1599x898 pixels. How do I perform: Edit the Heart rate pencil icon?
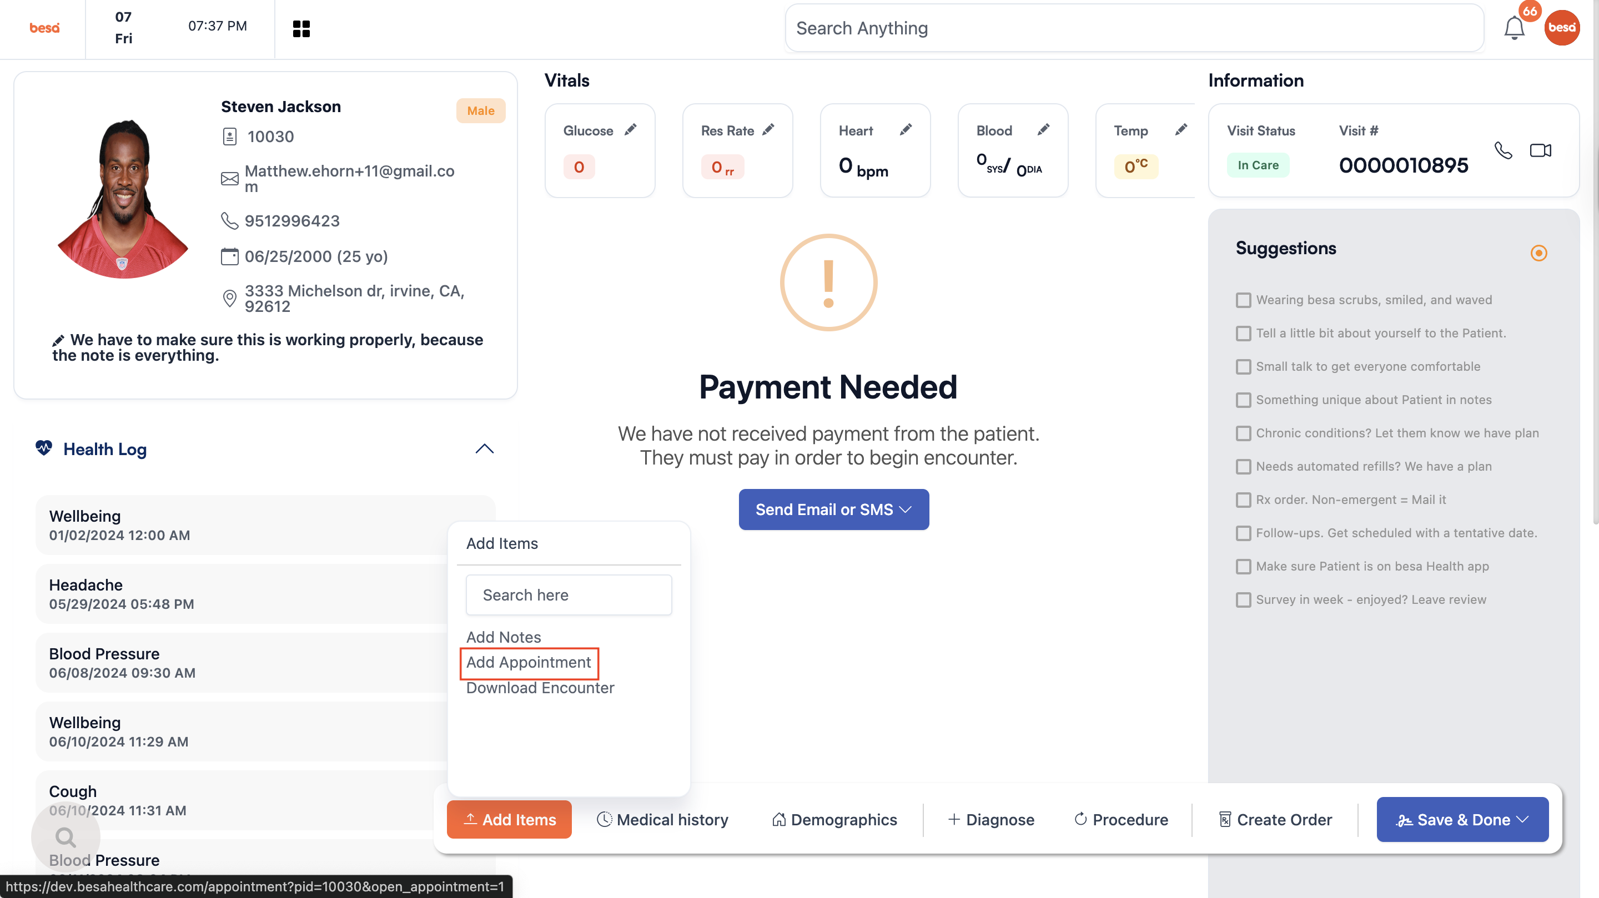[906, 130]
